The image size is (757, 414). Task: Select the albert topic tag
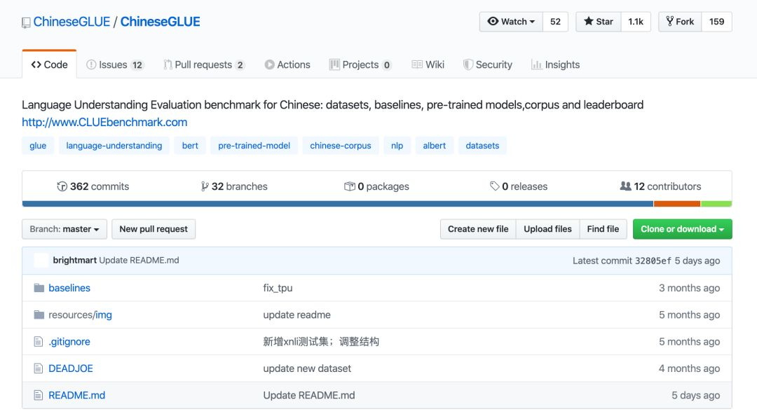click(434, 146)
